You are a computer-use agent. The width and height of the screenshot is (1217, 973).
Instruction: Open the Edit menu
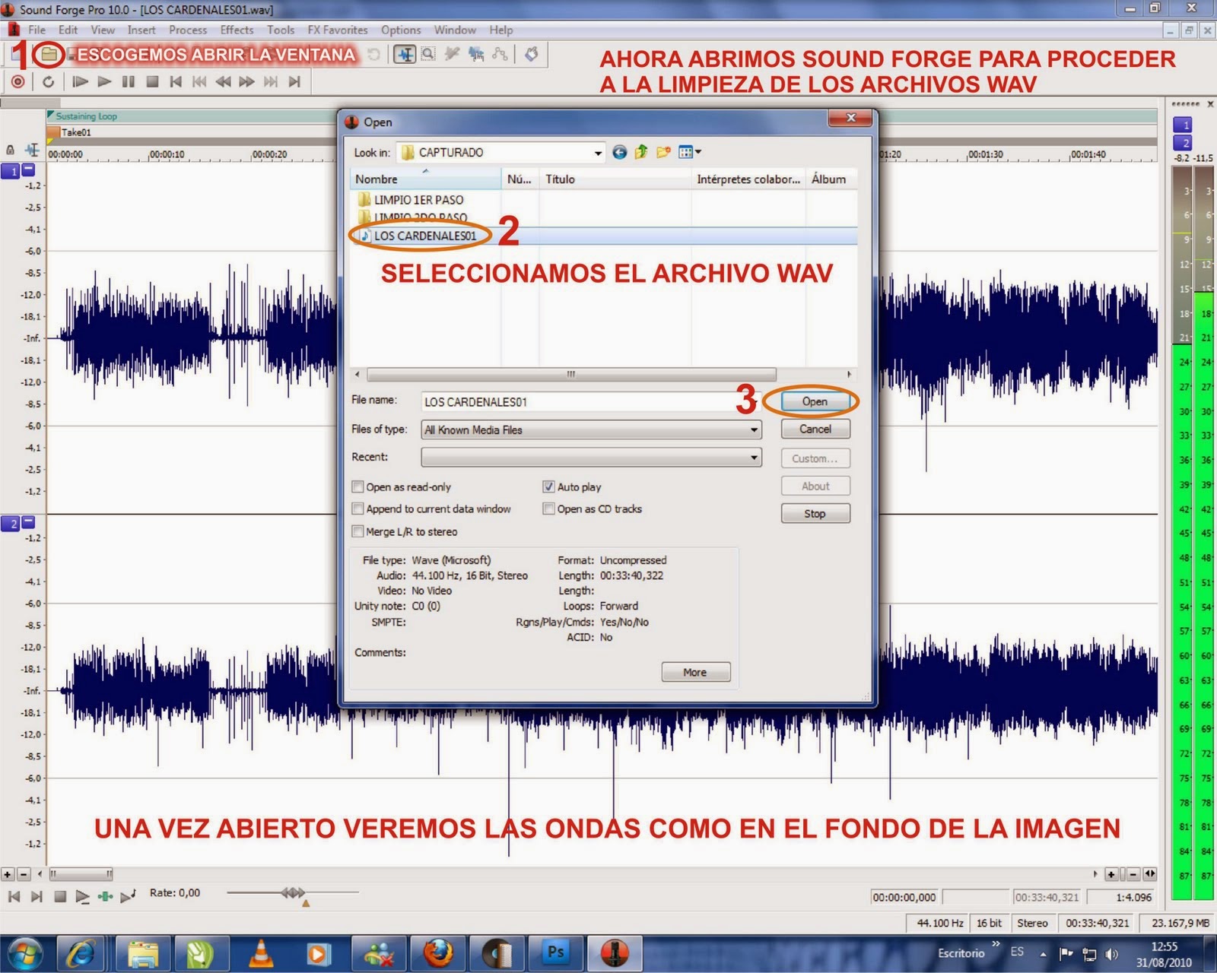(x=68, y=30)
